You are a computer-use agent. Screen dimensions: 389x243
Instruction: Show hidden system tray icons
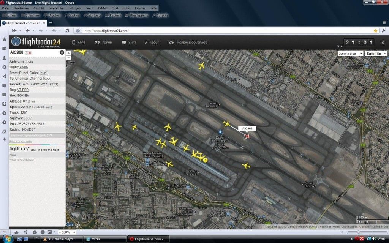(351, 239)
